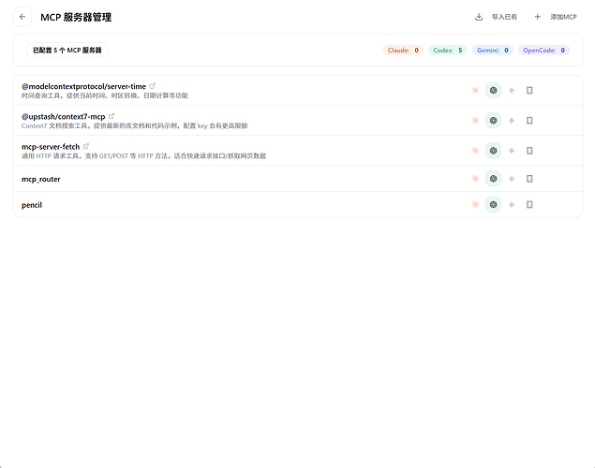Click the OpenCode: 0 count badge
The width and height of the screenshot is (595, 468).
[543, 50]
